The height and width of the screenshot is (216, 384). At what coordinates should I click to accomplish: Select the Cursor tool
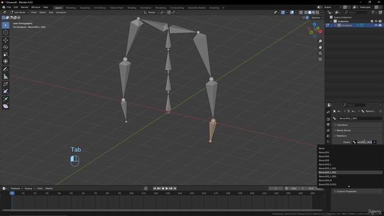pyautogui.click(x=5, y=32)
